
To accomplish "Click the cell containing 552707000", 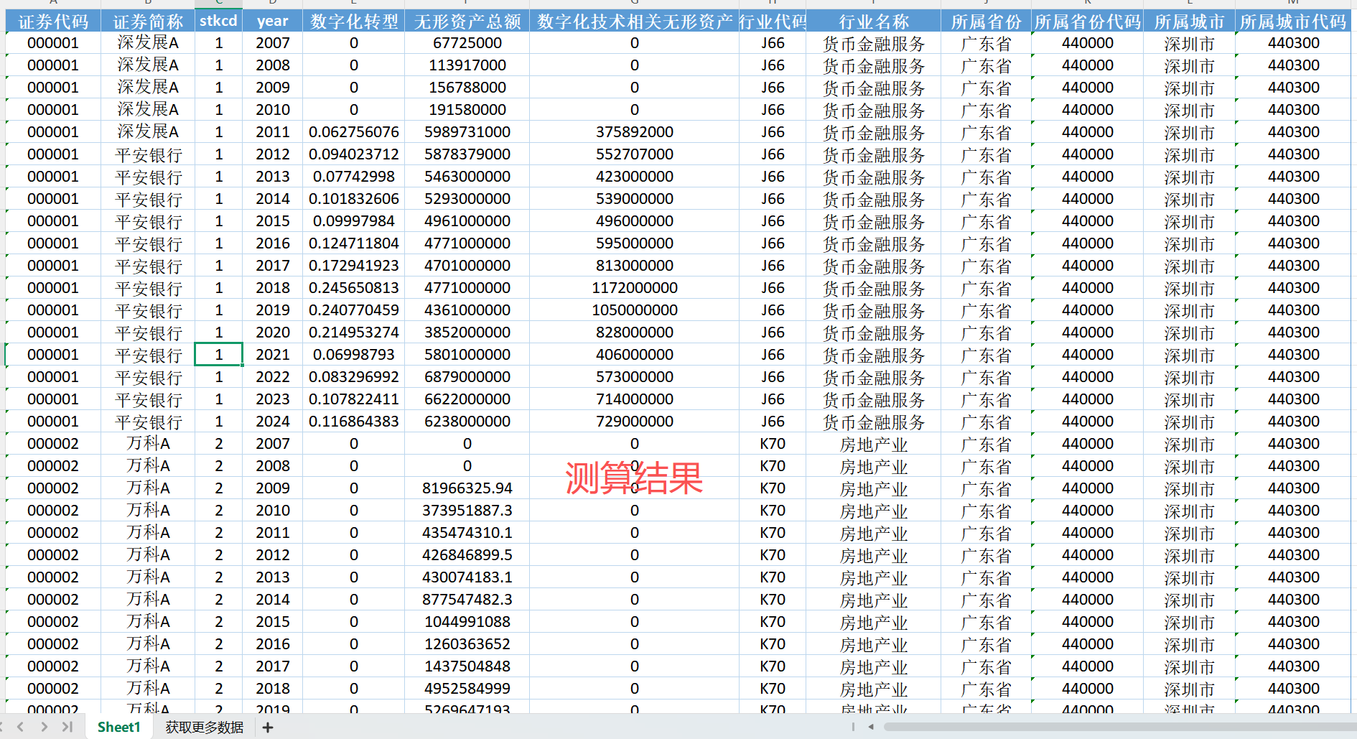I will pyautogui.click(x=635, y=154).
